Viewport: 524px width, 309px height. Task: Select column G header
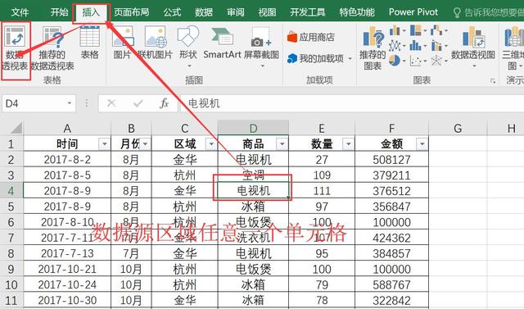(458, 128)
